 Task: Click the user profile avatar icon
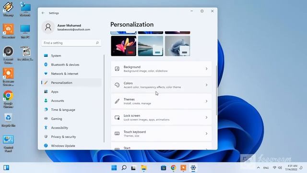pos(48,27)
